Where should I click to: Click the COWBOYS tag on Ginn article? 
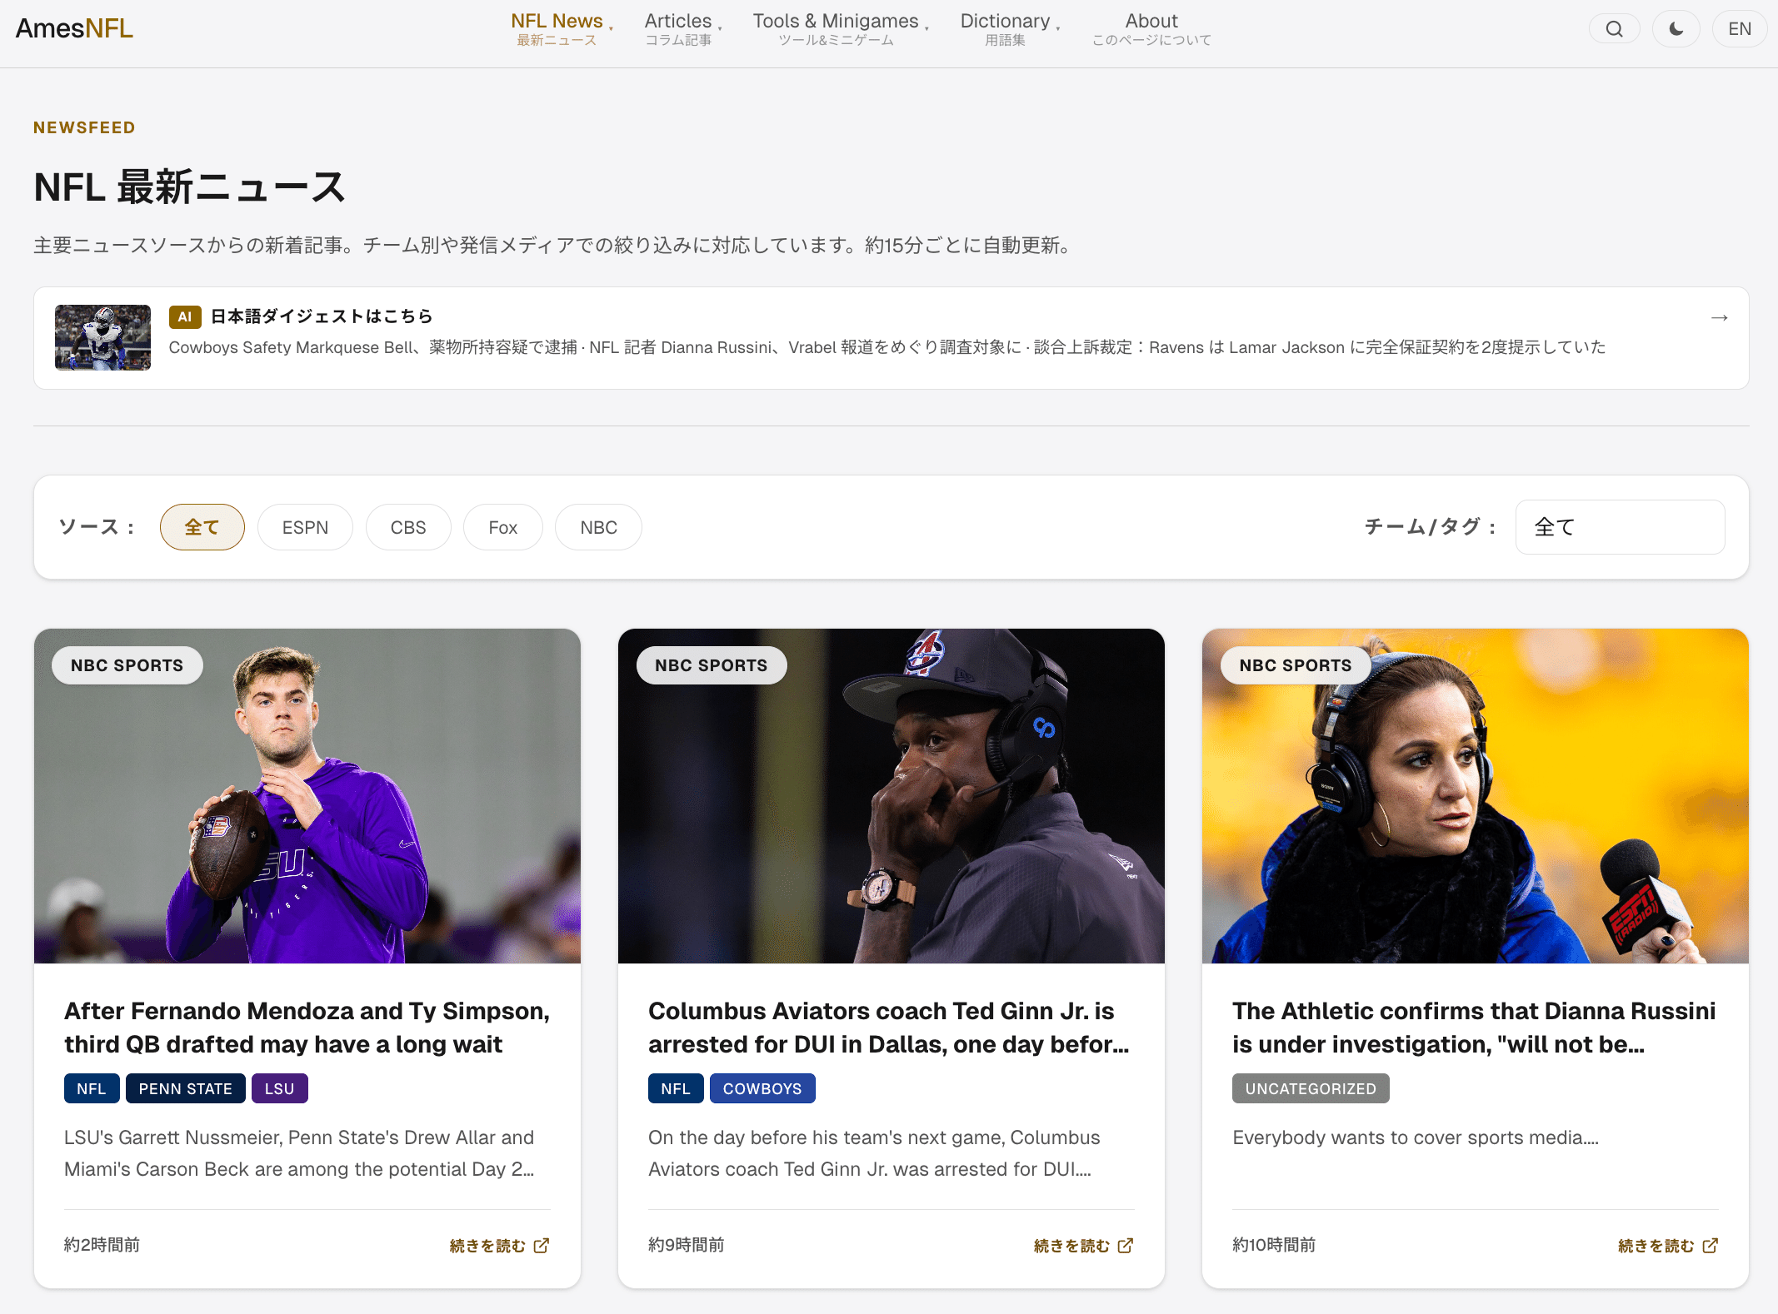762,1088
